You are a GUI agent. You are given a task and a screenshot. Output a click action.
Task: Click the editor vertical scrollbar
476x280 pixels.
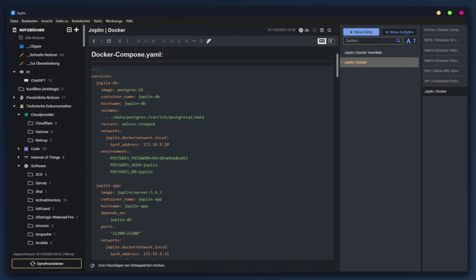pos(337,65)
